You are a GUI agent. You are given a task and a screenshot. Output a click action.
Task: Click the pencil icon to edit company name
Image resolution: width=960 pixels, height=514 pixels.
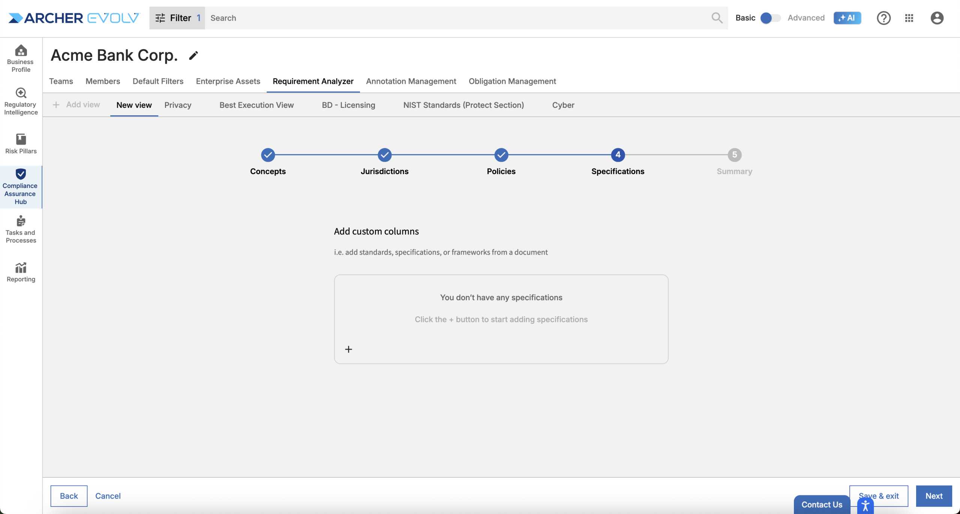click(193, 56)
